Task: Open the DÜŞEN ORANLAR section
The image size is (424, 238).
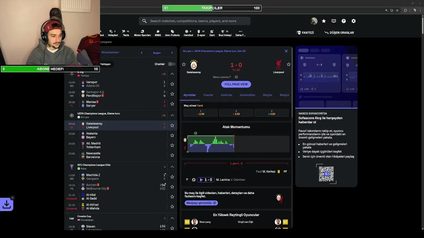Action: 339,33
